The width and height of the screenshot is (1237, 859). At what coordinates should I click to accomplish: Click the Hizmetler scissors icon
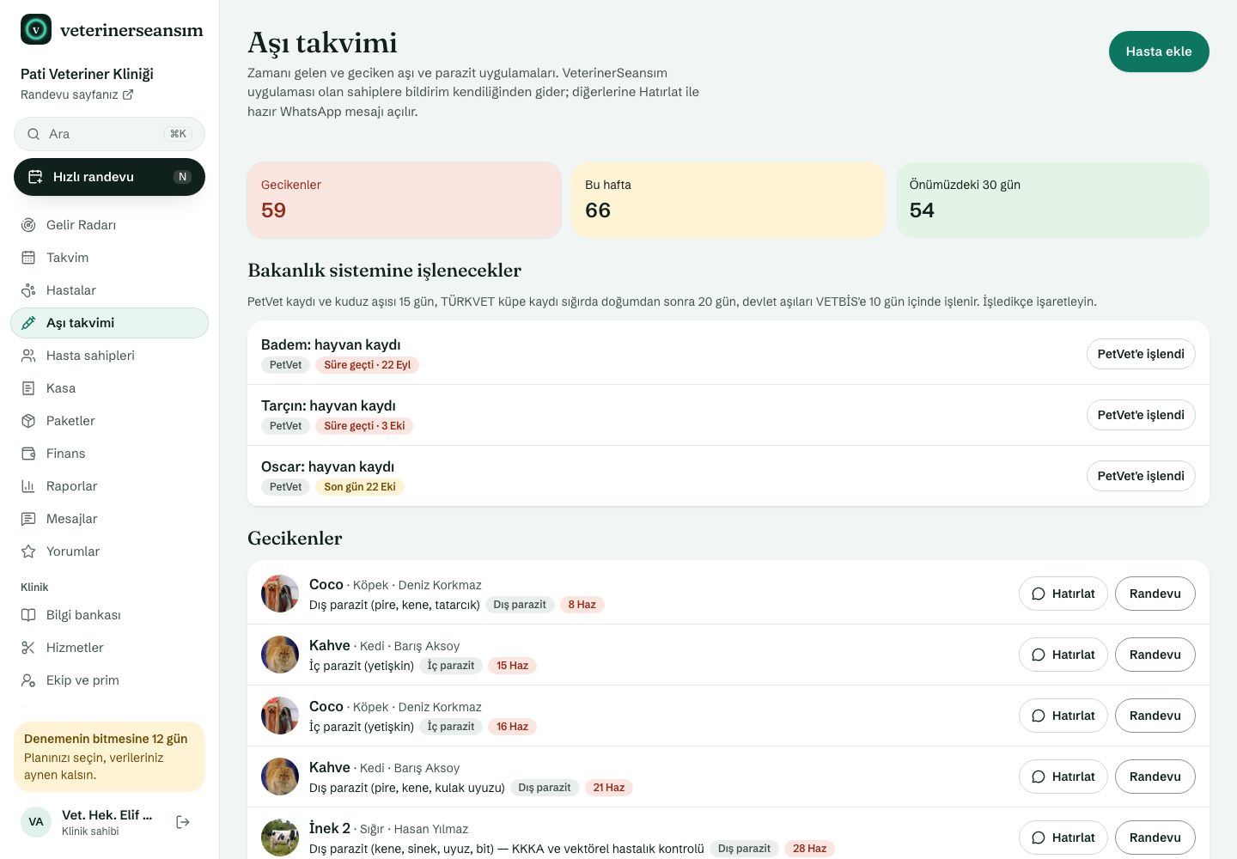click(x=28, y=648)
